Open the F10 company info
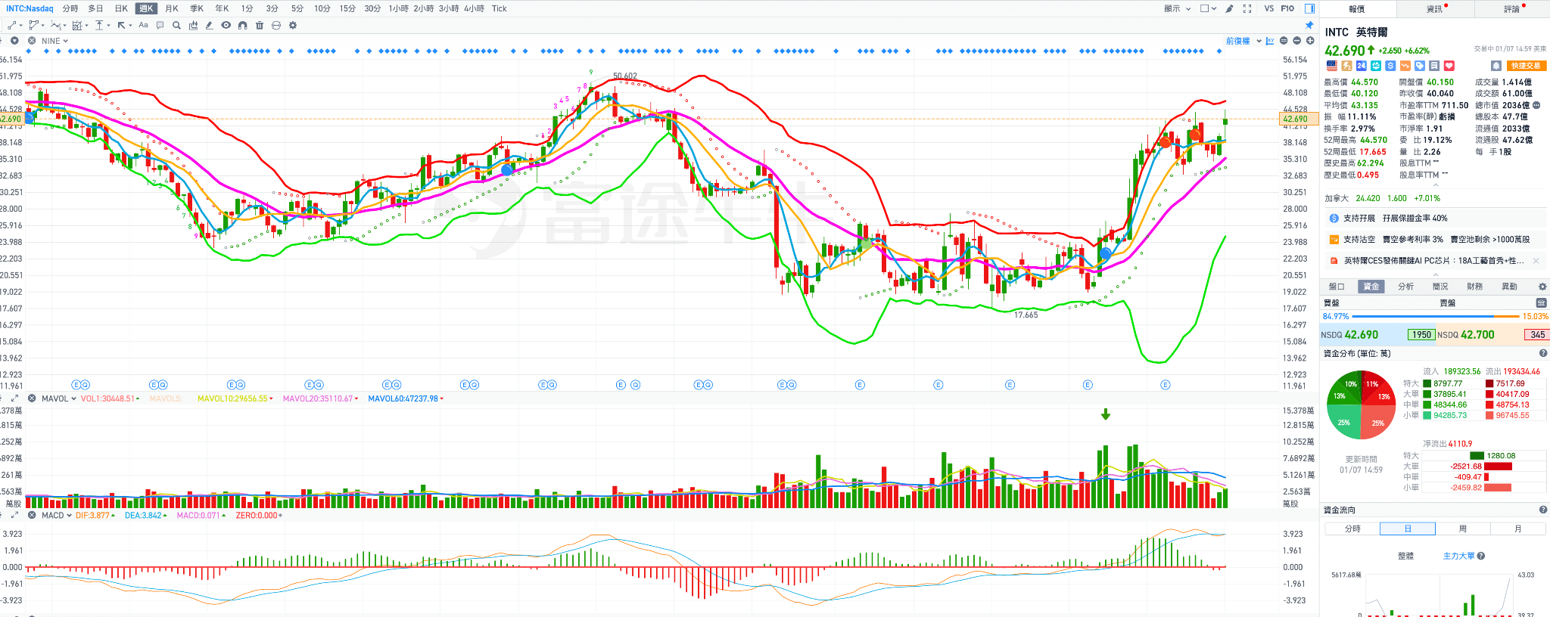The height and width of the screenshot is (617, 1550). point(1287,9)
